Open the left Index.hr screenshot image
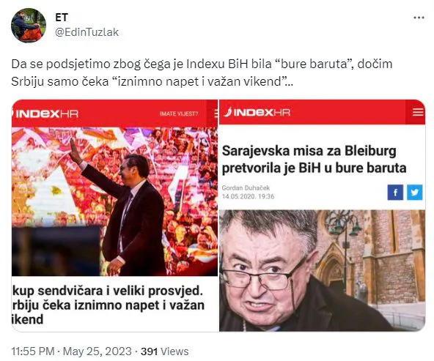Image resolution: width=434 pixels, height=361 pixels. tap(115, 215)
